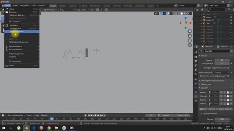Open folder icon for the Жирный font

click(x=228, y=96)
